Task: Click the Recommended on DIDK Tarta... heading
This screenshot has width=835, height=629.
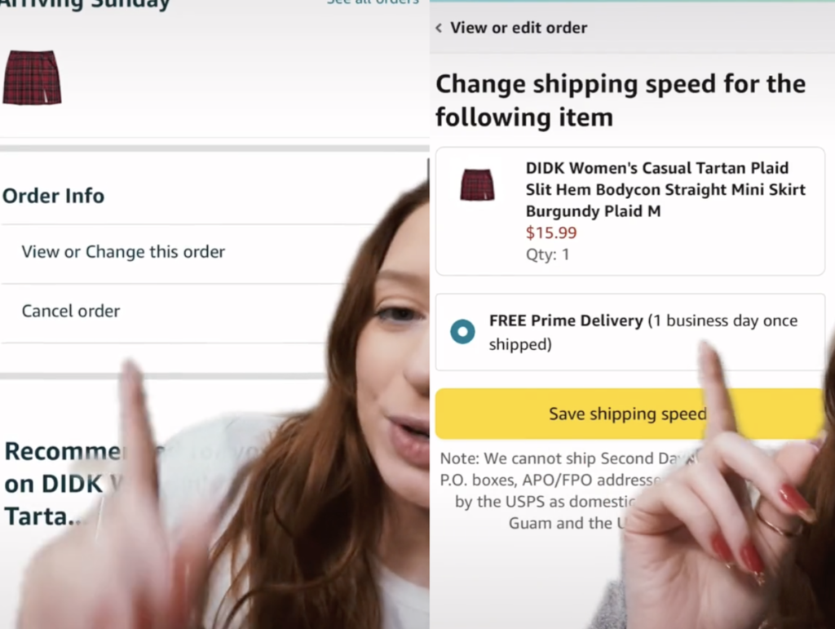Action: (x=64, y=484)
